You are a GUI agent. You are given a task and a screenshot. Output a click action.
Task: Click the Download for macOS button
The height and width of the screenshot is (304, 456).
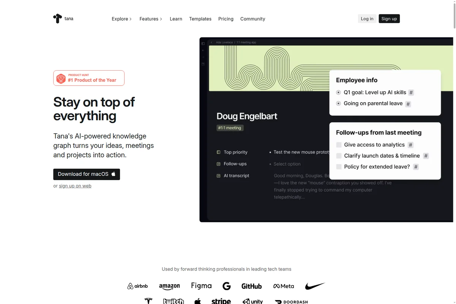(87, 174)
